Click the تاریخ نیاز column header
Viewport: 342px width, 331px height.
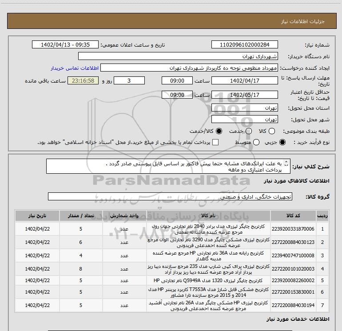(x=37, y=216)
